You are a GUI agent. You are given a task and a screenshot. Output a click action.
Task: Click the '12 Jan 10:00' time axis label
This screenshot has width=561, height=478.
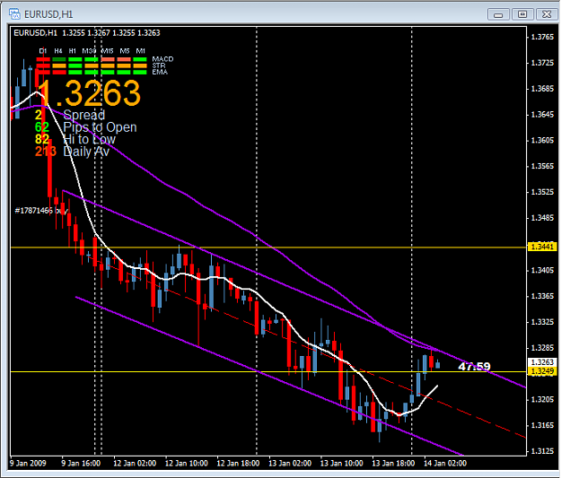pos(187,464)
